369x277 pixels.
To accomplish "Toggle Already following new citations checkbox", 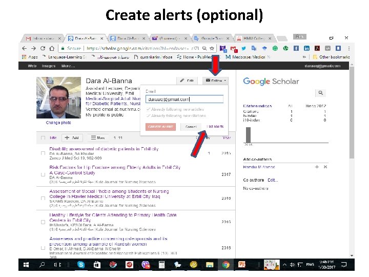I will coord(148,115).
